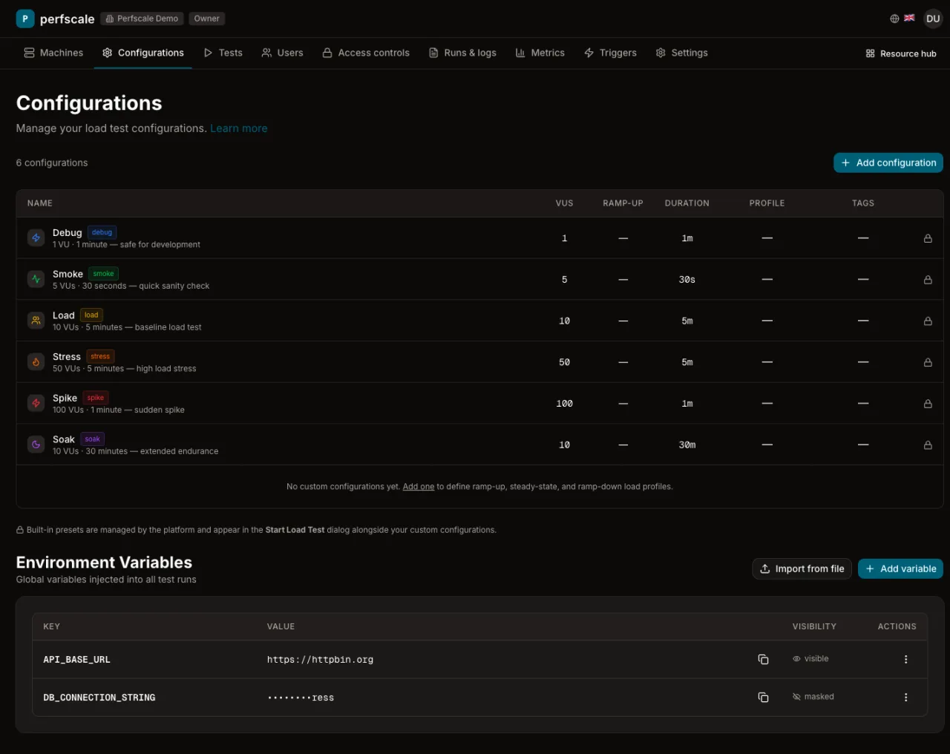The image size is (950, 754).
Task: Click the 100 VUs value for Spike
Action: pyautogui.click(x=565, y=404)
